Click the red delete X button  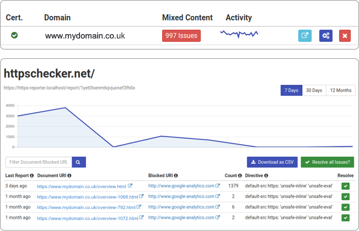[345, 36]
